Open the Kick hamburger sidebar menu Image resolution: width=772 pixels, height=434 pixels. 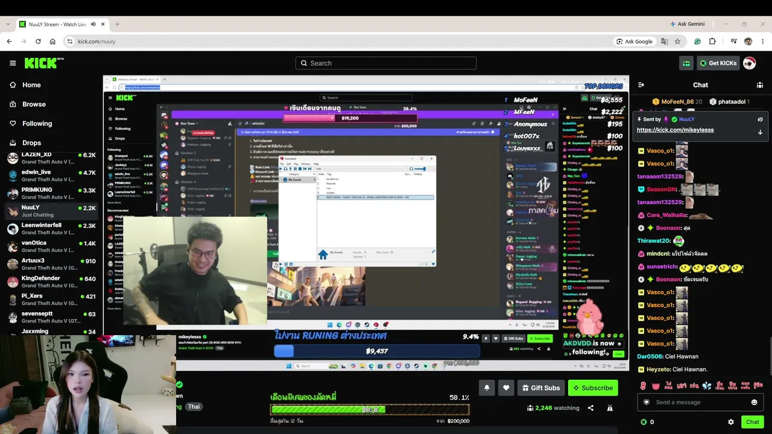pyautogui.click(x=13, y=63)
